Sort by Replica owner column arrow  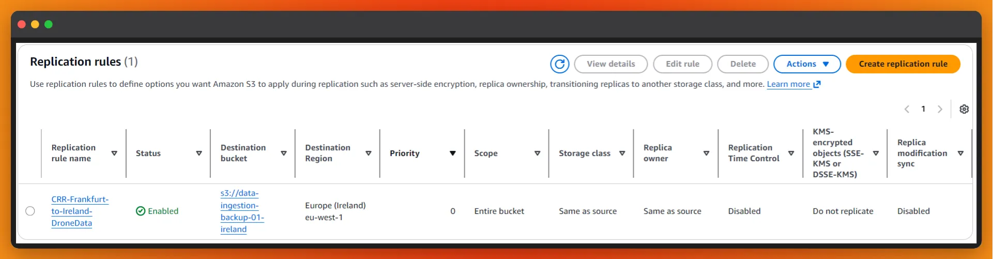tap(706, 154)
